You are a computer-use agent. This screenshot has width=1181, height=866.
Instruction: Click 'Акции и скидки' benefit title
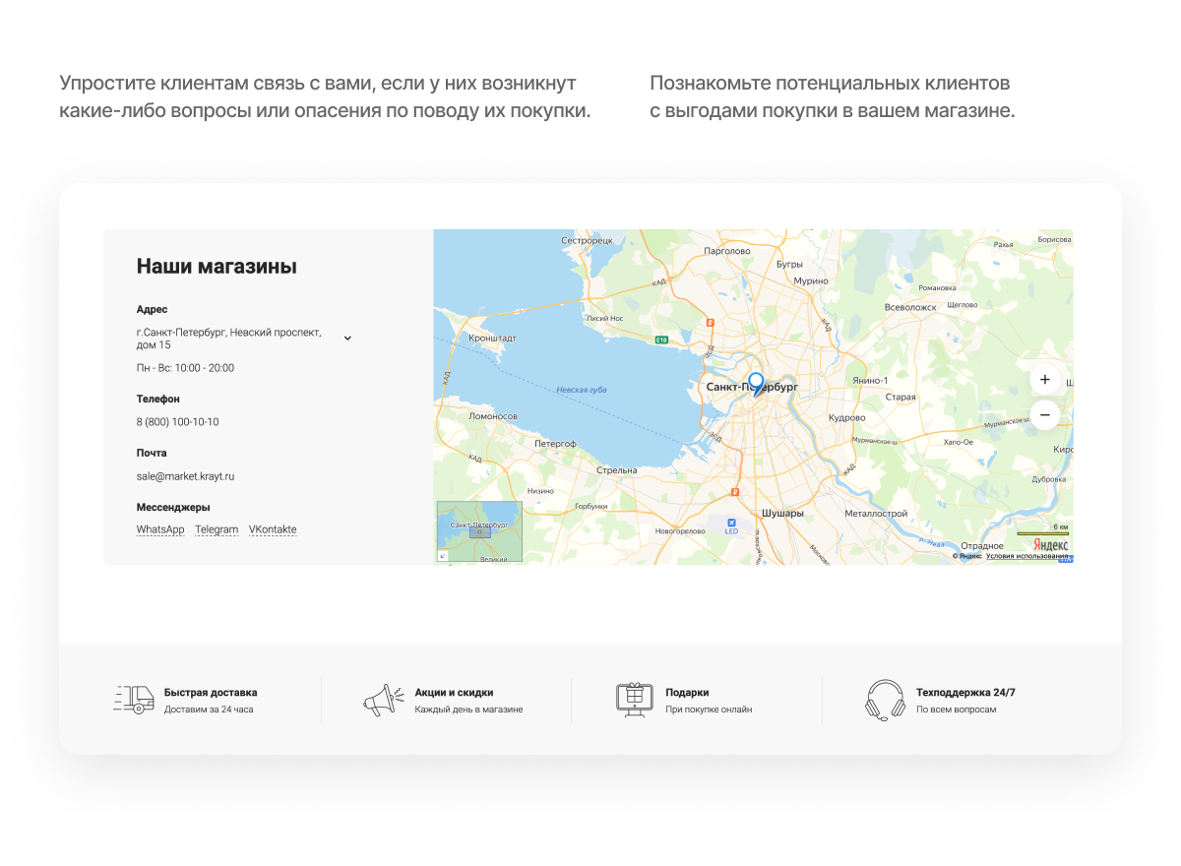tap(454, 693)
